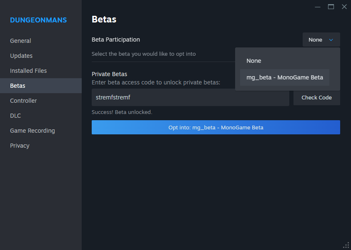Maximize the properties window

(x=331, y=7)
